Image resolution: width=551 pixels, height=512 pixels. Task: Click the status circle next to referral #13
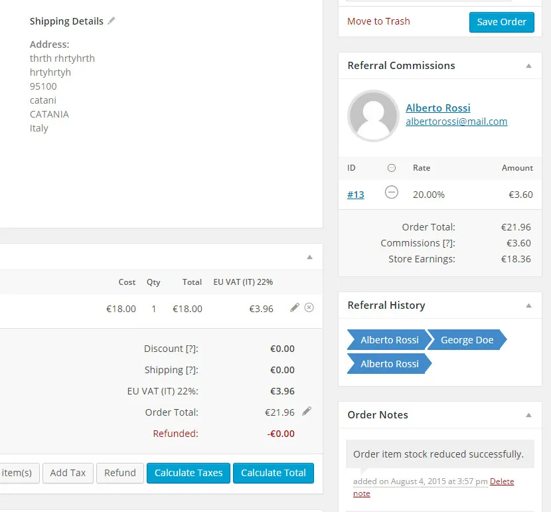click(x=391, y=191)
